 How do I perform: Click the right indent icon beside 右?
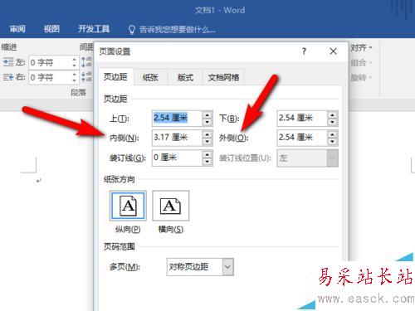[8, 77]
